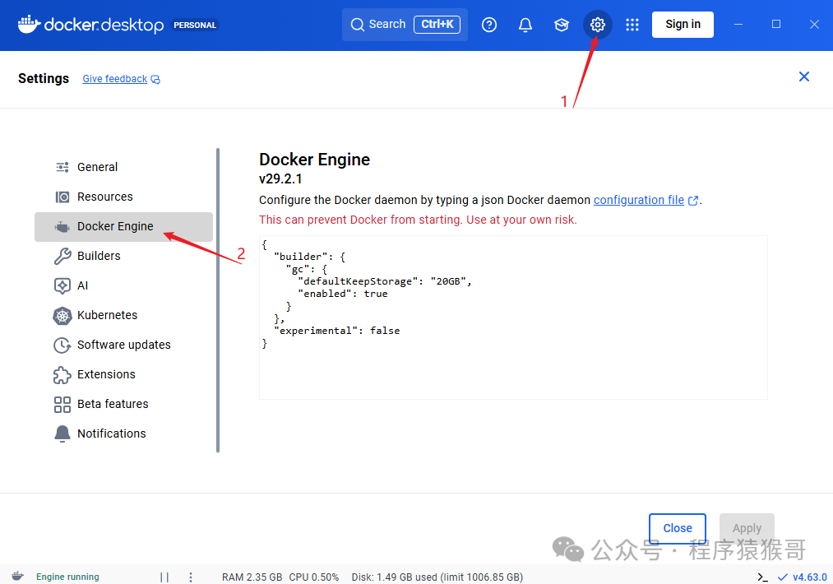Click inside the daemon JSON editor
This screenshot has width=833, height=584.
click(x=513, y=370)
